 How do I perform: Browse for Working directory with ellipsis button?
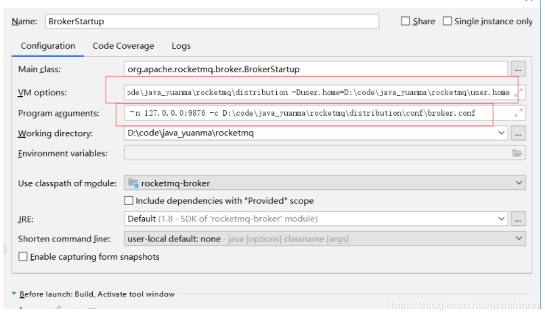[518, 133]
